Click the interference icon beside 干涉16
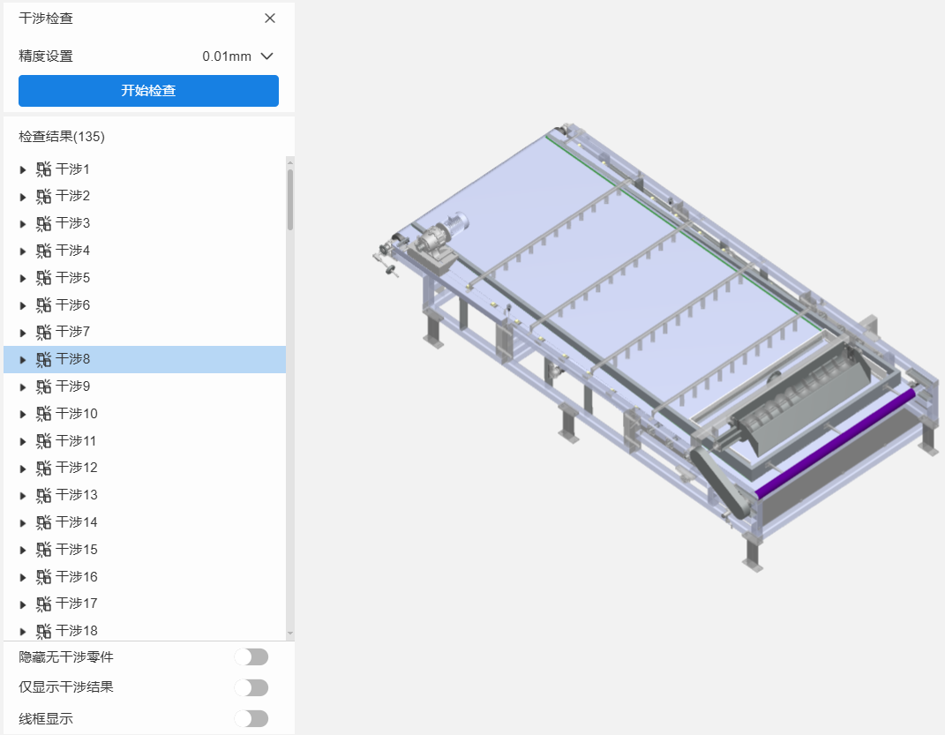The height and width of the screenshot is (735, 945). pyautogui.click(x=43, y=577)
